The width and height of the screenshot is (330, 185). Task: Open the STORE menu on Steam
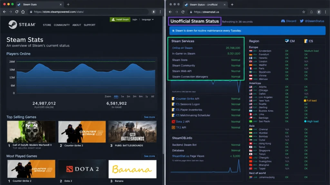point(47,25)
